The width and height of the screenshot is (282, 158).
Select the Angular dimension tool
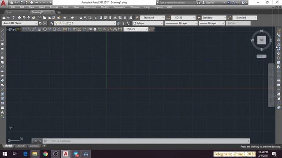[x=59, y=29]
